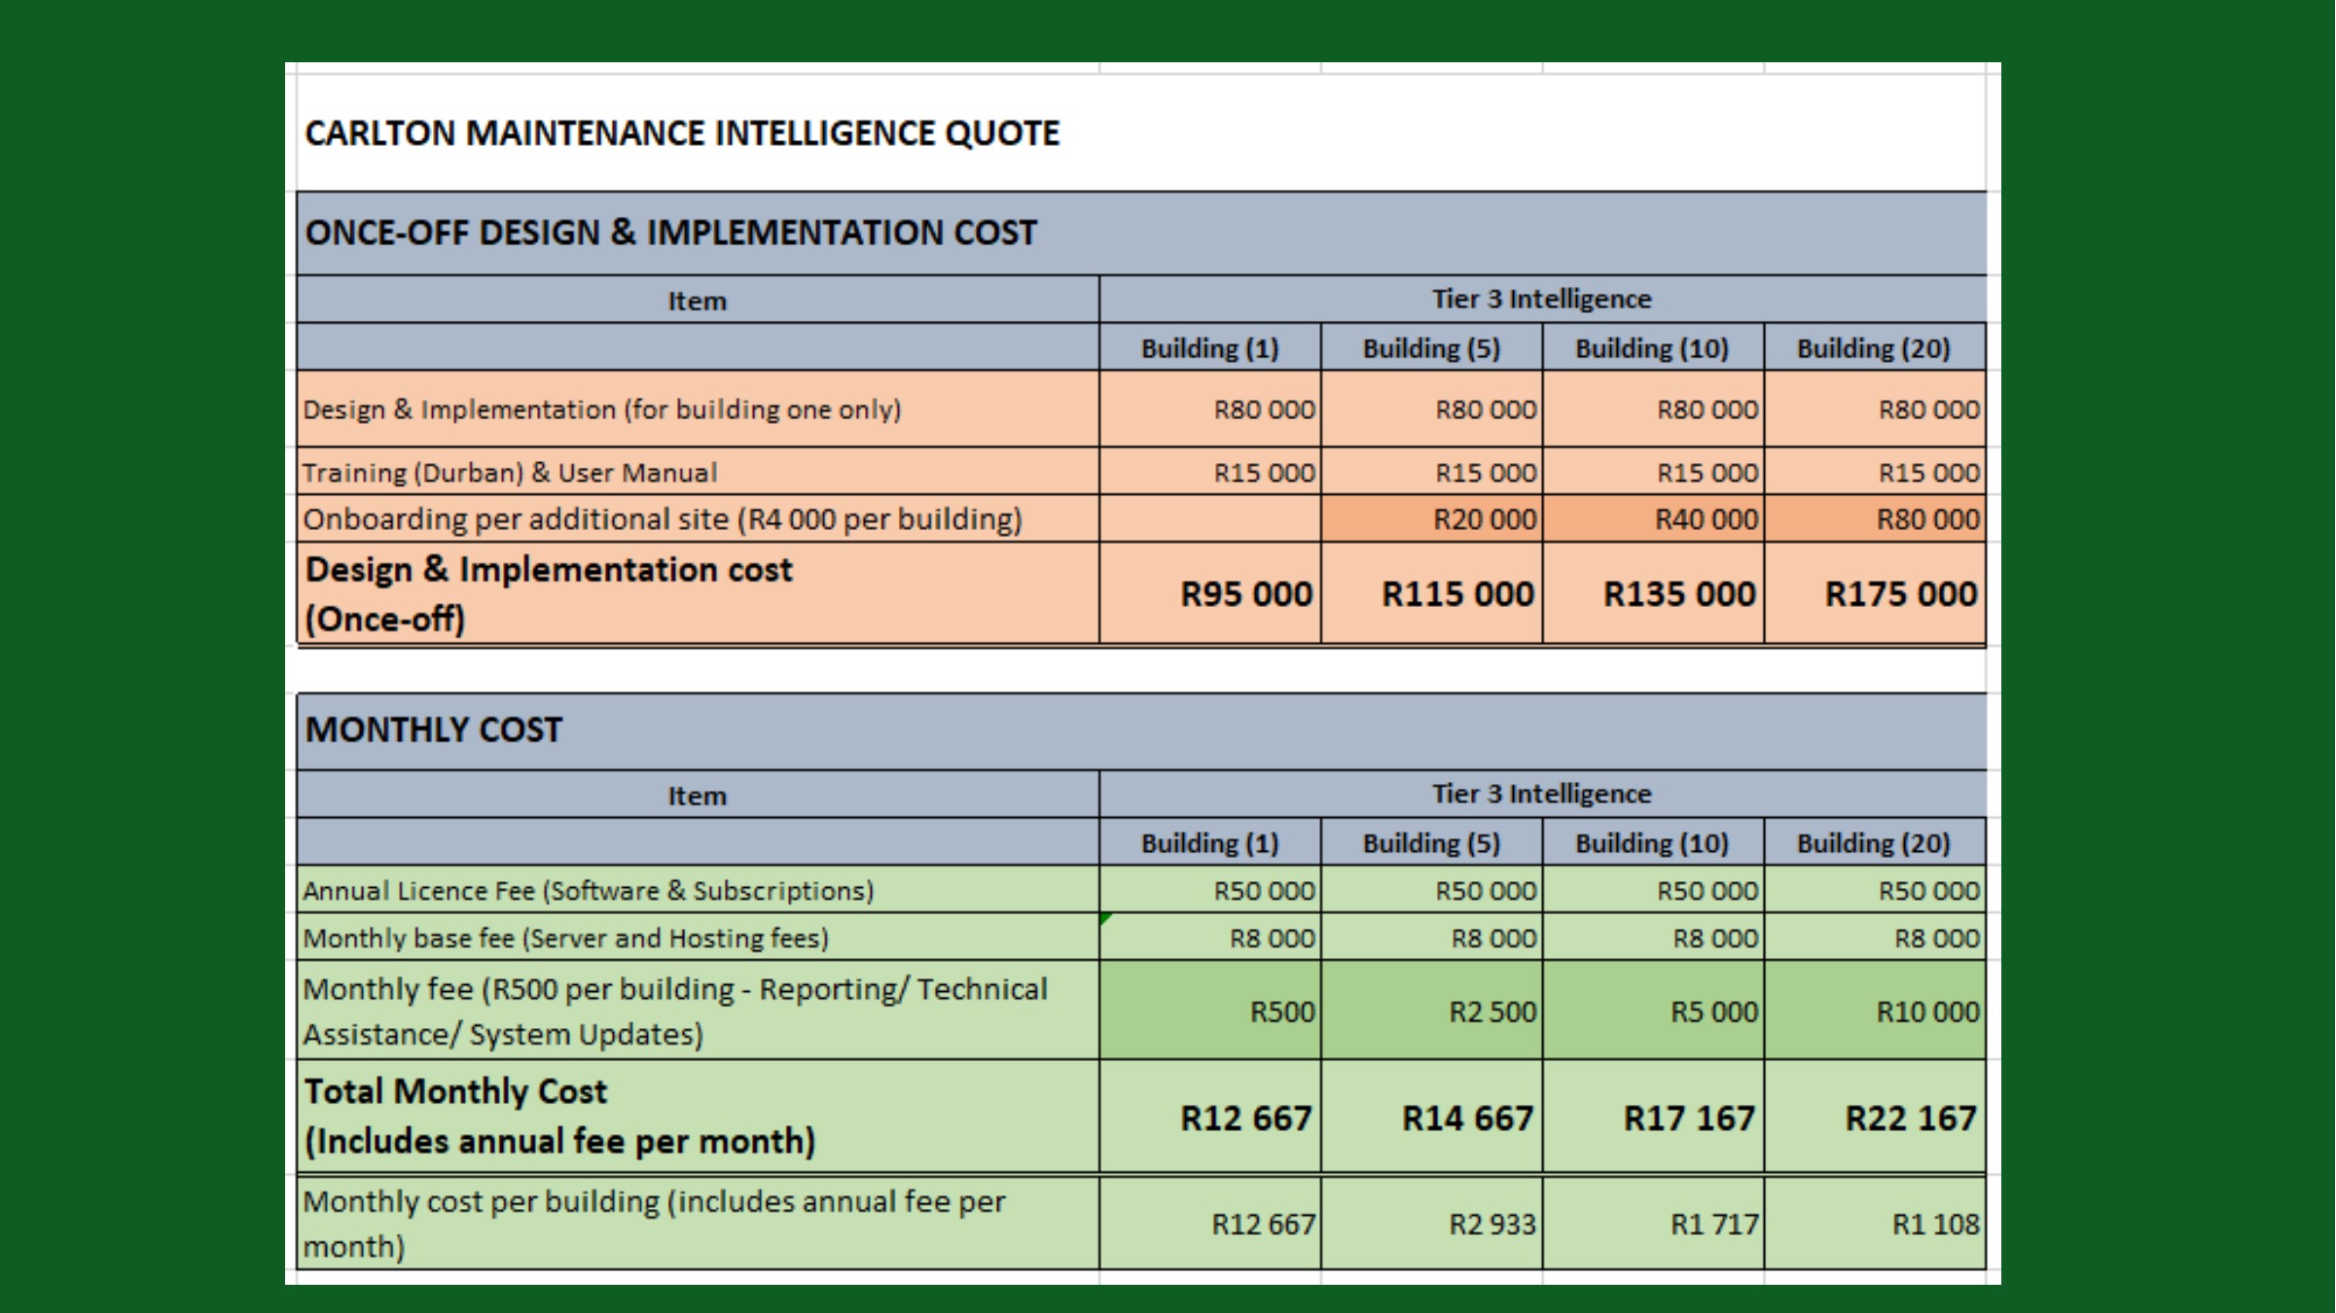Select the Training (Durban) & User Manual label
2336x1313 pixels.
[x=510, y=473]
